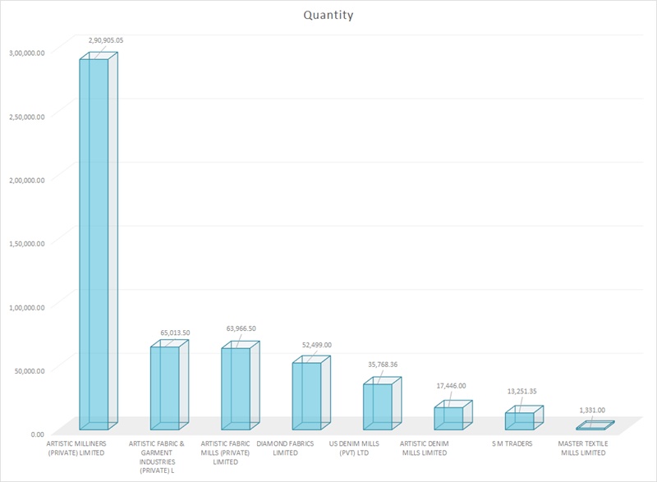
Task: Click axis value 1,50,000.00
Action: pos(27,244)
